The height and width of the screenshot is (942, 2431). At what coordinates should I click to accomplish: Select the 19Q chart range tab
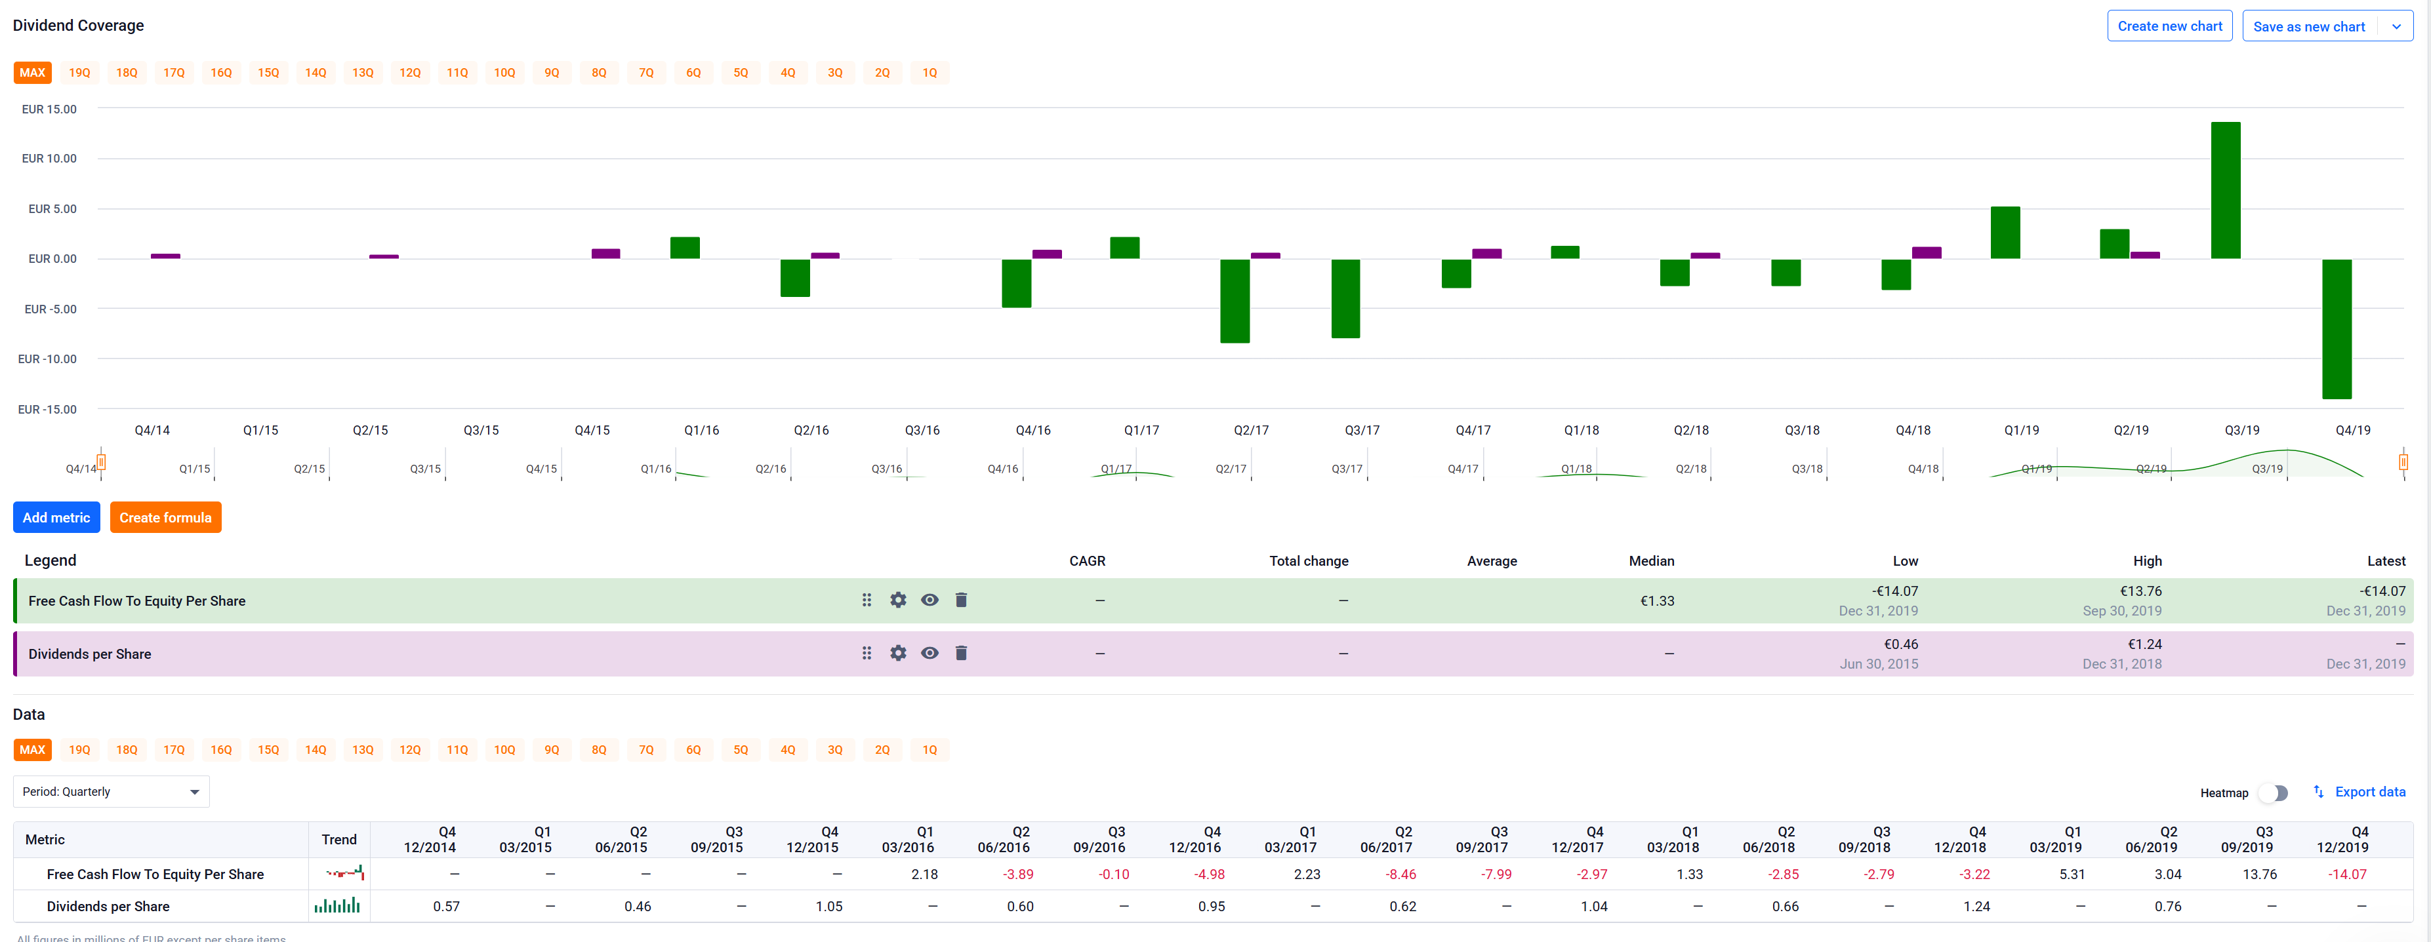tap(80, 73)
